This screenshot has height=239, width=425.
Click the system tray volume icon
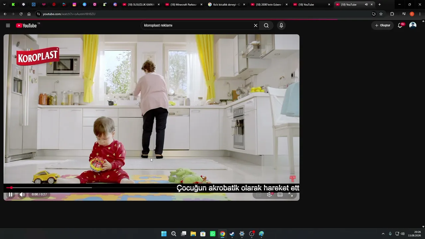403,234
